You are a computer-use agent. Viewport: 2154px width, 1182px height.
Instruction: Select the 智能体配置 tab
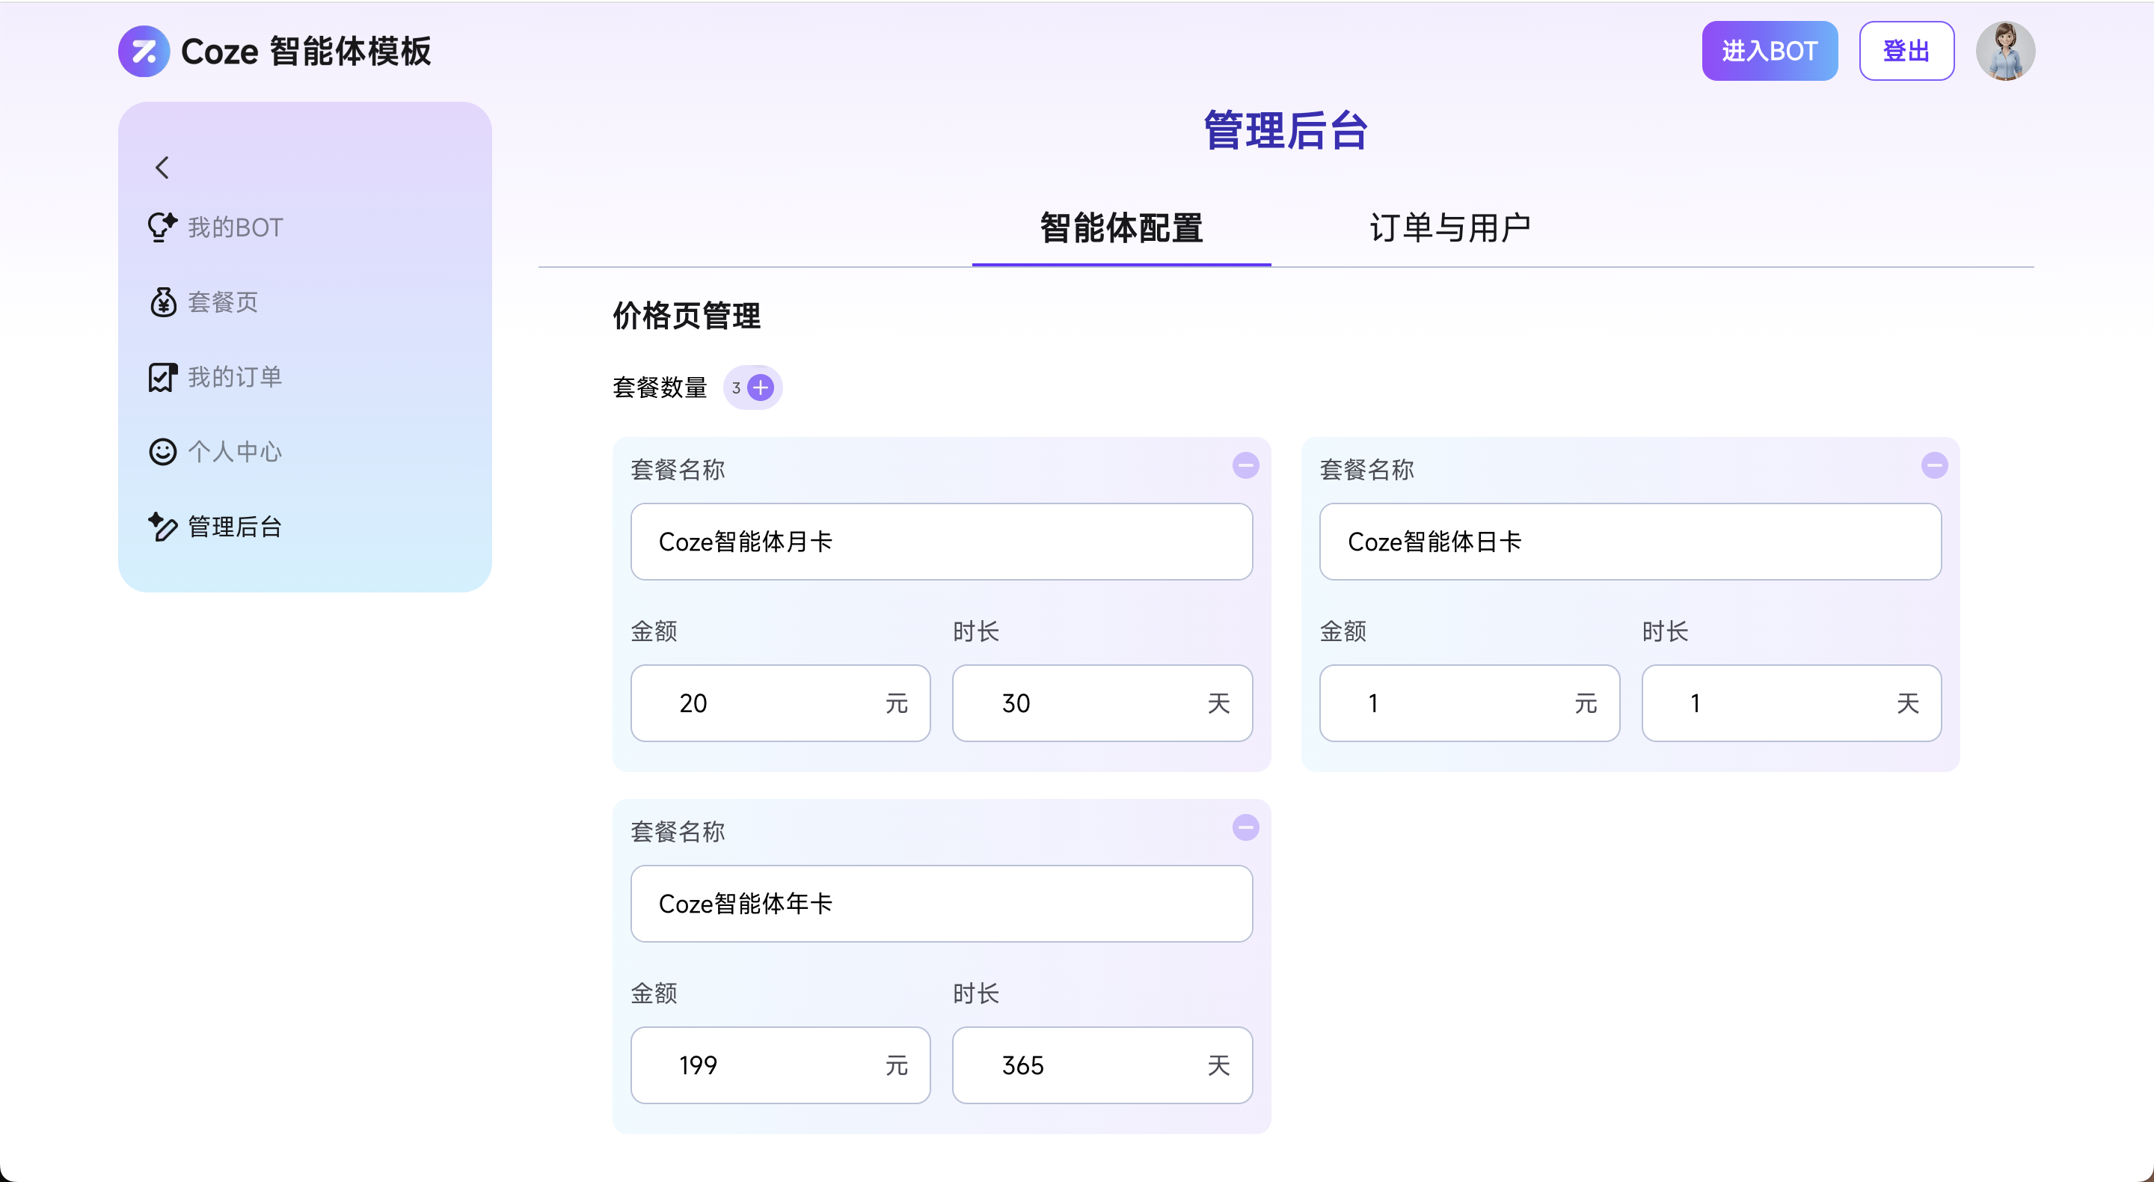(x=1121, y=227)
